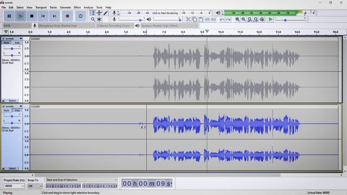Click the recording meter microphone icon
The height and width of the screenshot is (195, 347).
[x=114, y=13]
